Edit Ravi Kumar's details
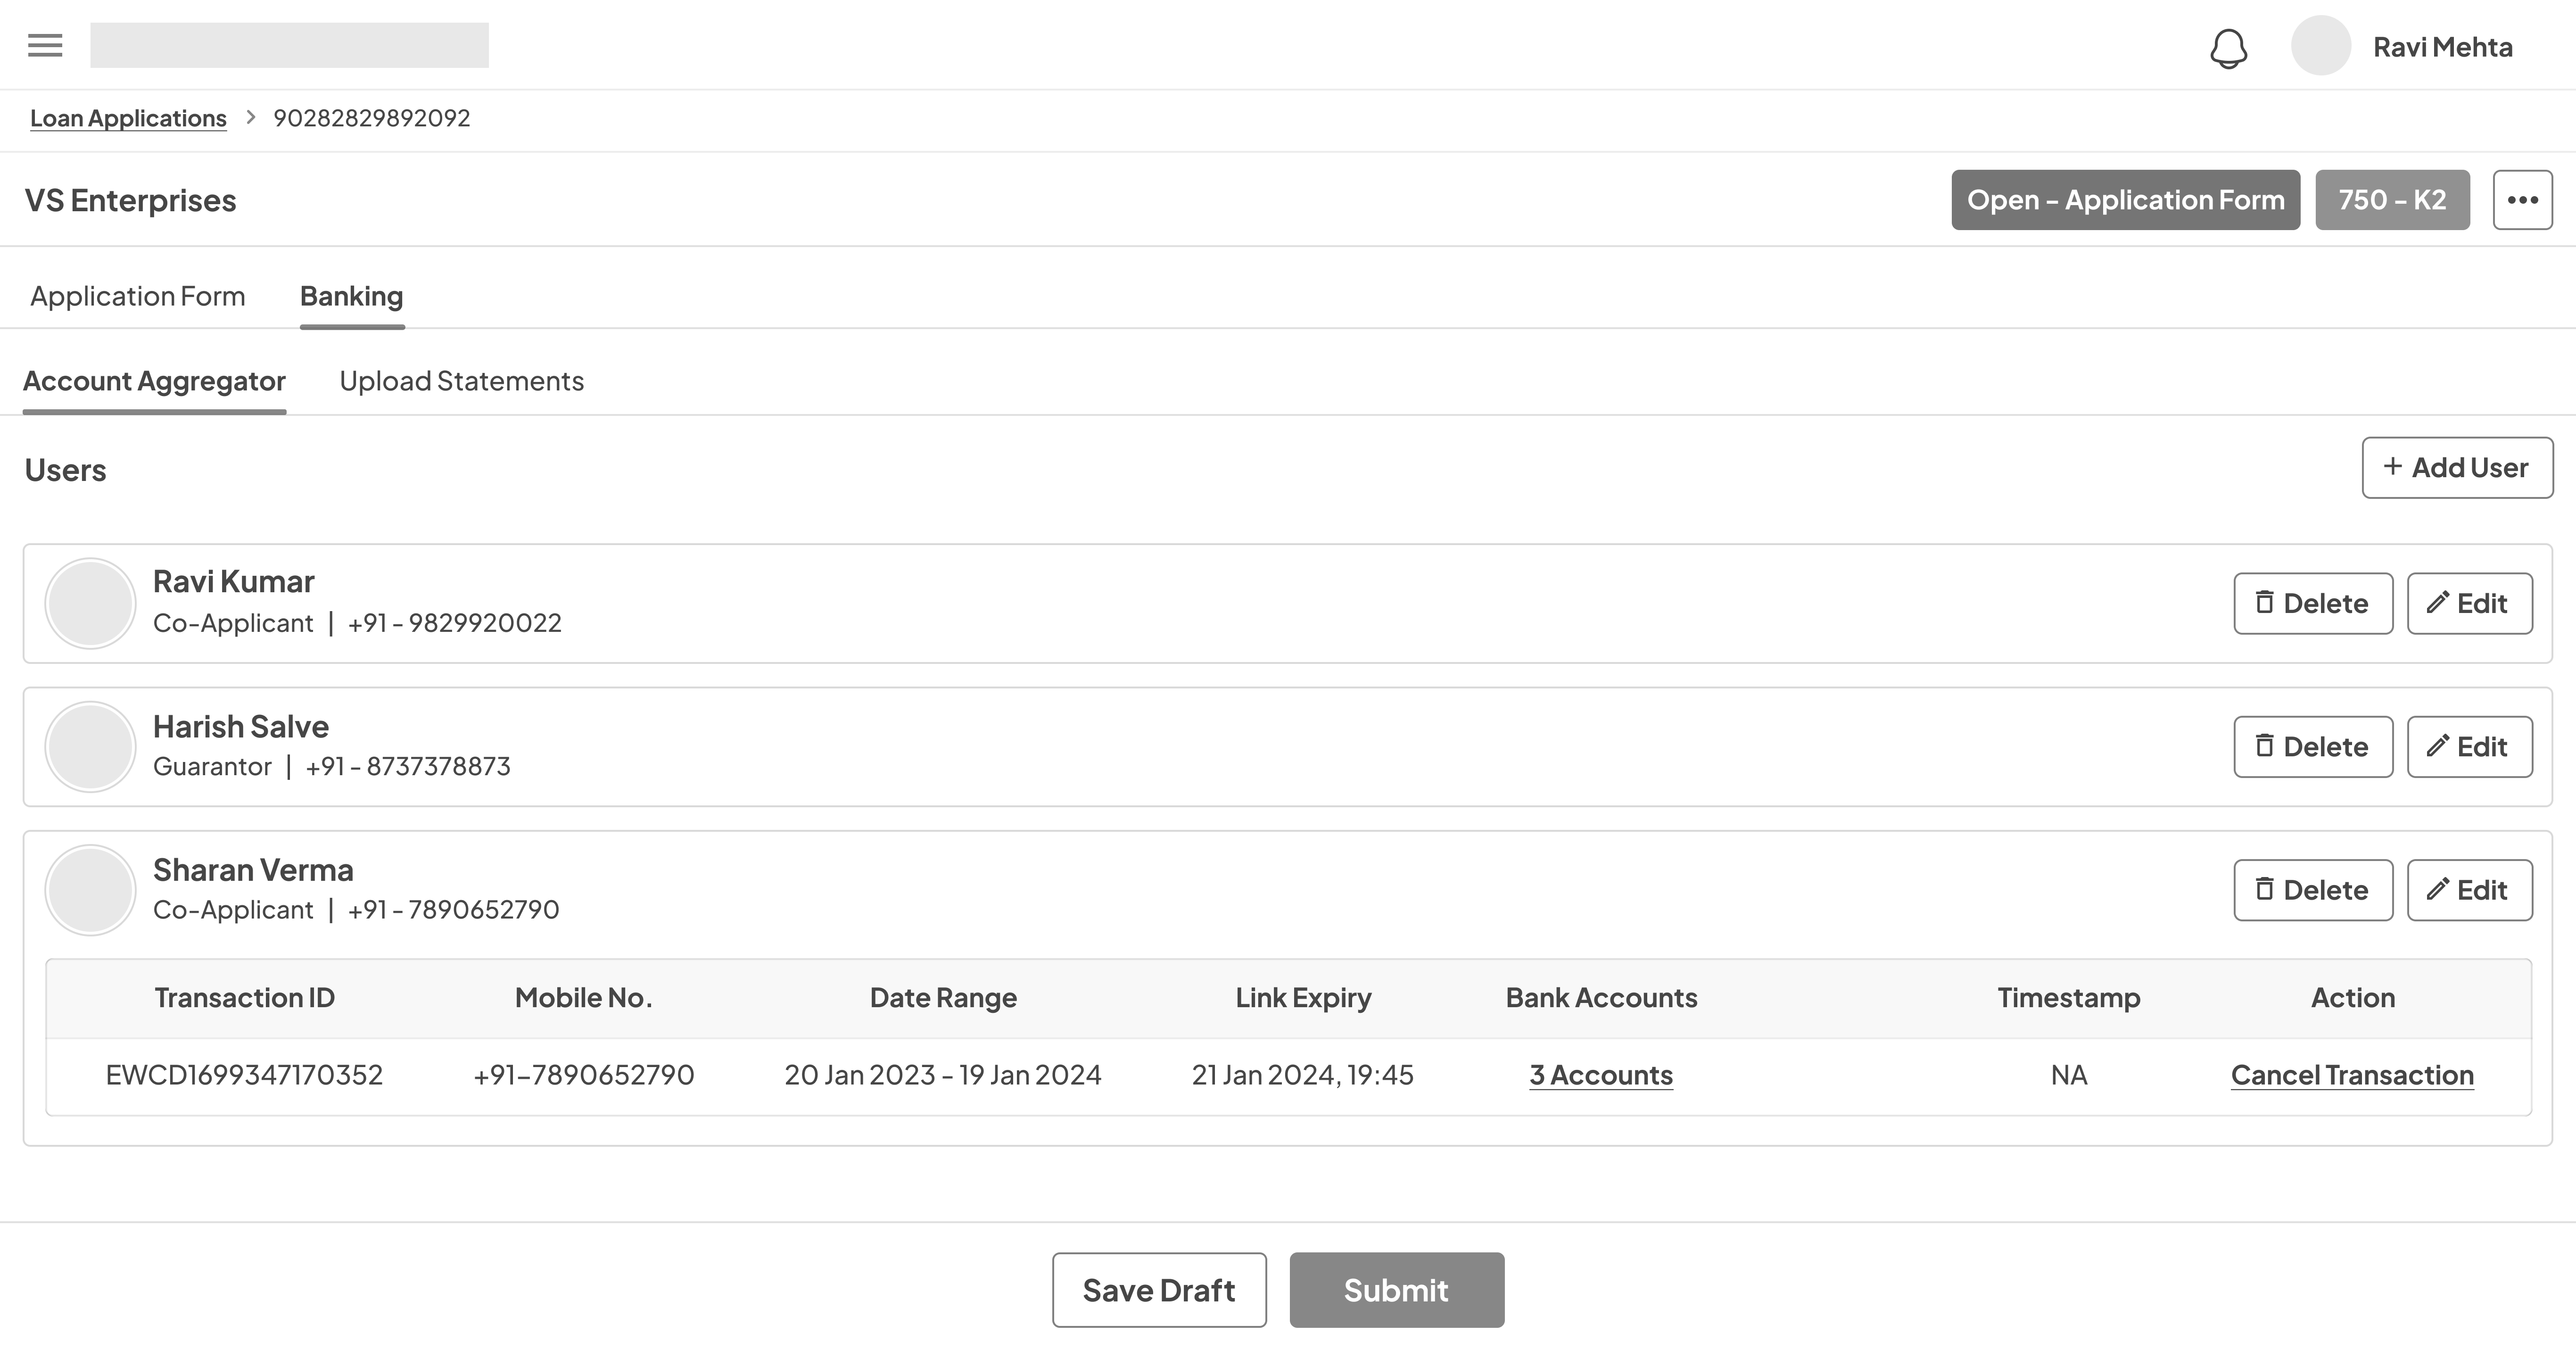Viewport: 2576px width, 1358px height. [x=2469, y=604]
